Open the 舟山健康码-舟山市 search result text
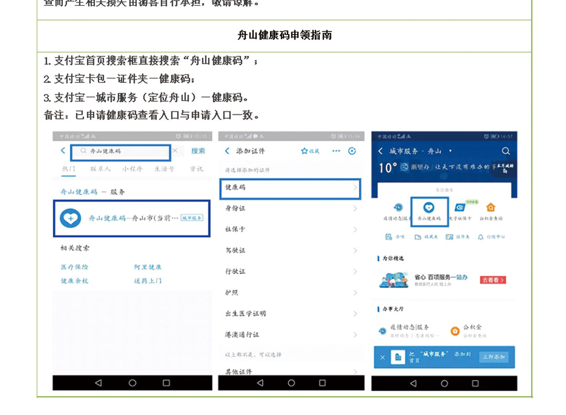Screen dimensions: 566x415 (133, 218)
